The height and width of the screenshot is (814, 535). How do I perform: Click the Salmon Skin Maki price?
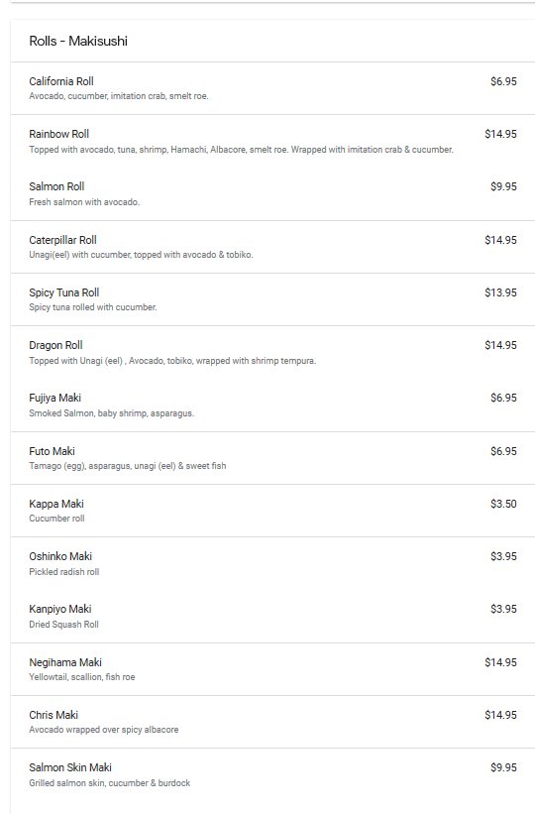pyautogui.click(x=503, y=767)
